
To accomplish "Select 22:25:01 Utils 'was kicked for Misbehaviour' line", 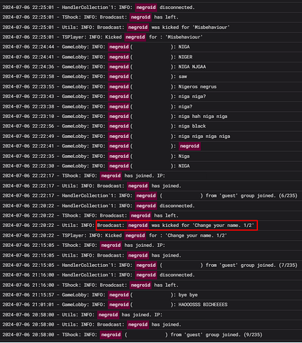I will coord(151,27).
